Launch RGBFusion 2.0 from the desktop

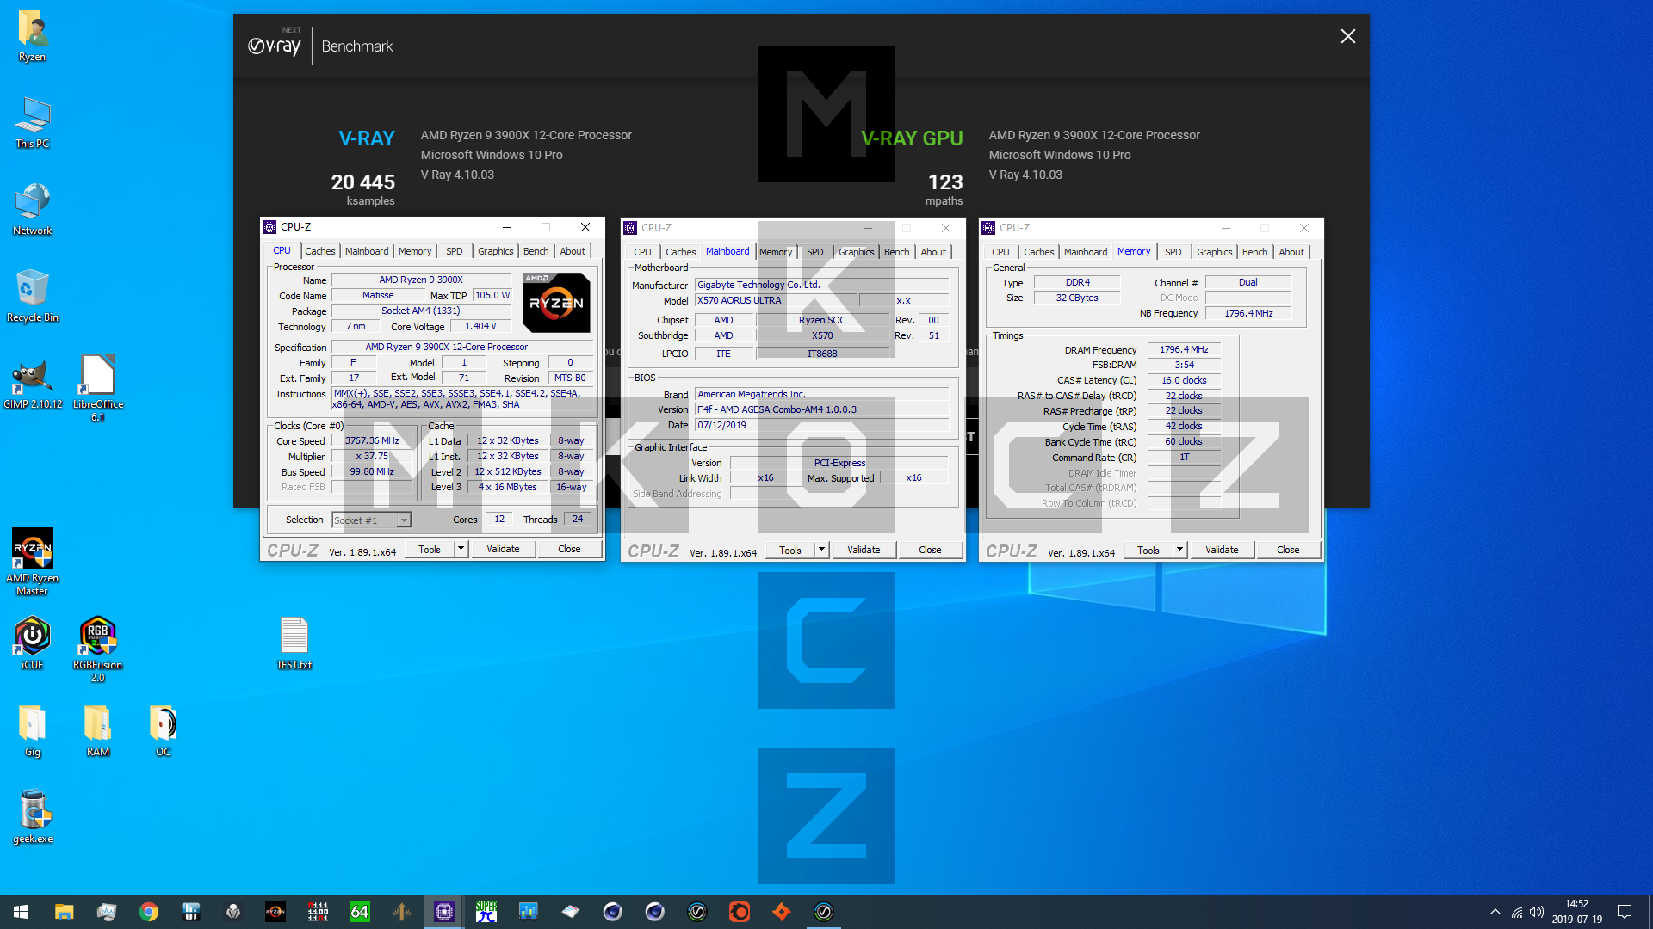tap(97, 649)
